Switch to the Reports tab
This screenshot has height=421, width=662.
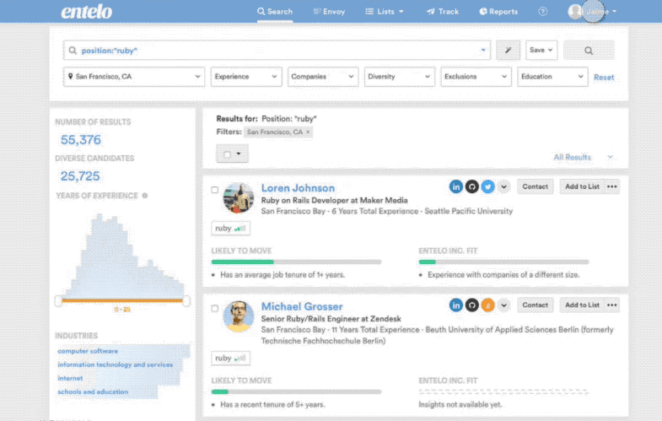click(498, 12)
